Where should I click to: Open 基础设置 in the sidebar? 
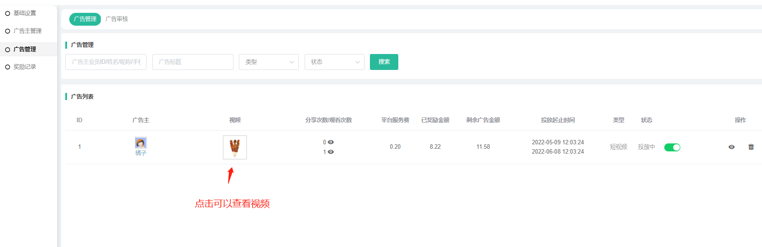click(x=25, y=13)
